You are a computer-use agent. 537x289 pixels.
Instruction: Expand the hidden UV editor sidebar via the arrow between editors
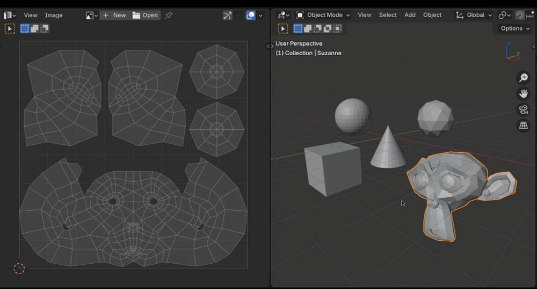[268, 46]
